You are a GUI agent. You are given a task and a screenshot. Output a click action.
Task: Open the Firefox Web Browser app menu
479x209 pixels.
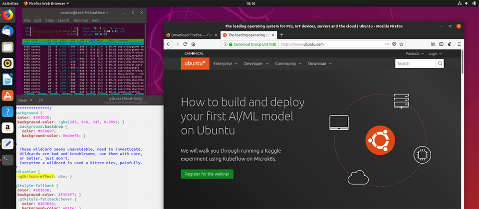46,3
